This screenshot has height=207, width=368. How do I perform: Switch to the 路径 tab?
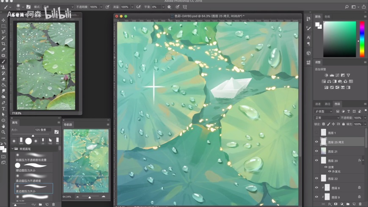pyautogui.click(x=327, y=104)
